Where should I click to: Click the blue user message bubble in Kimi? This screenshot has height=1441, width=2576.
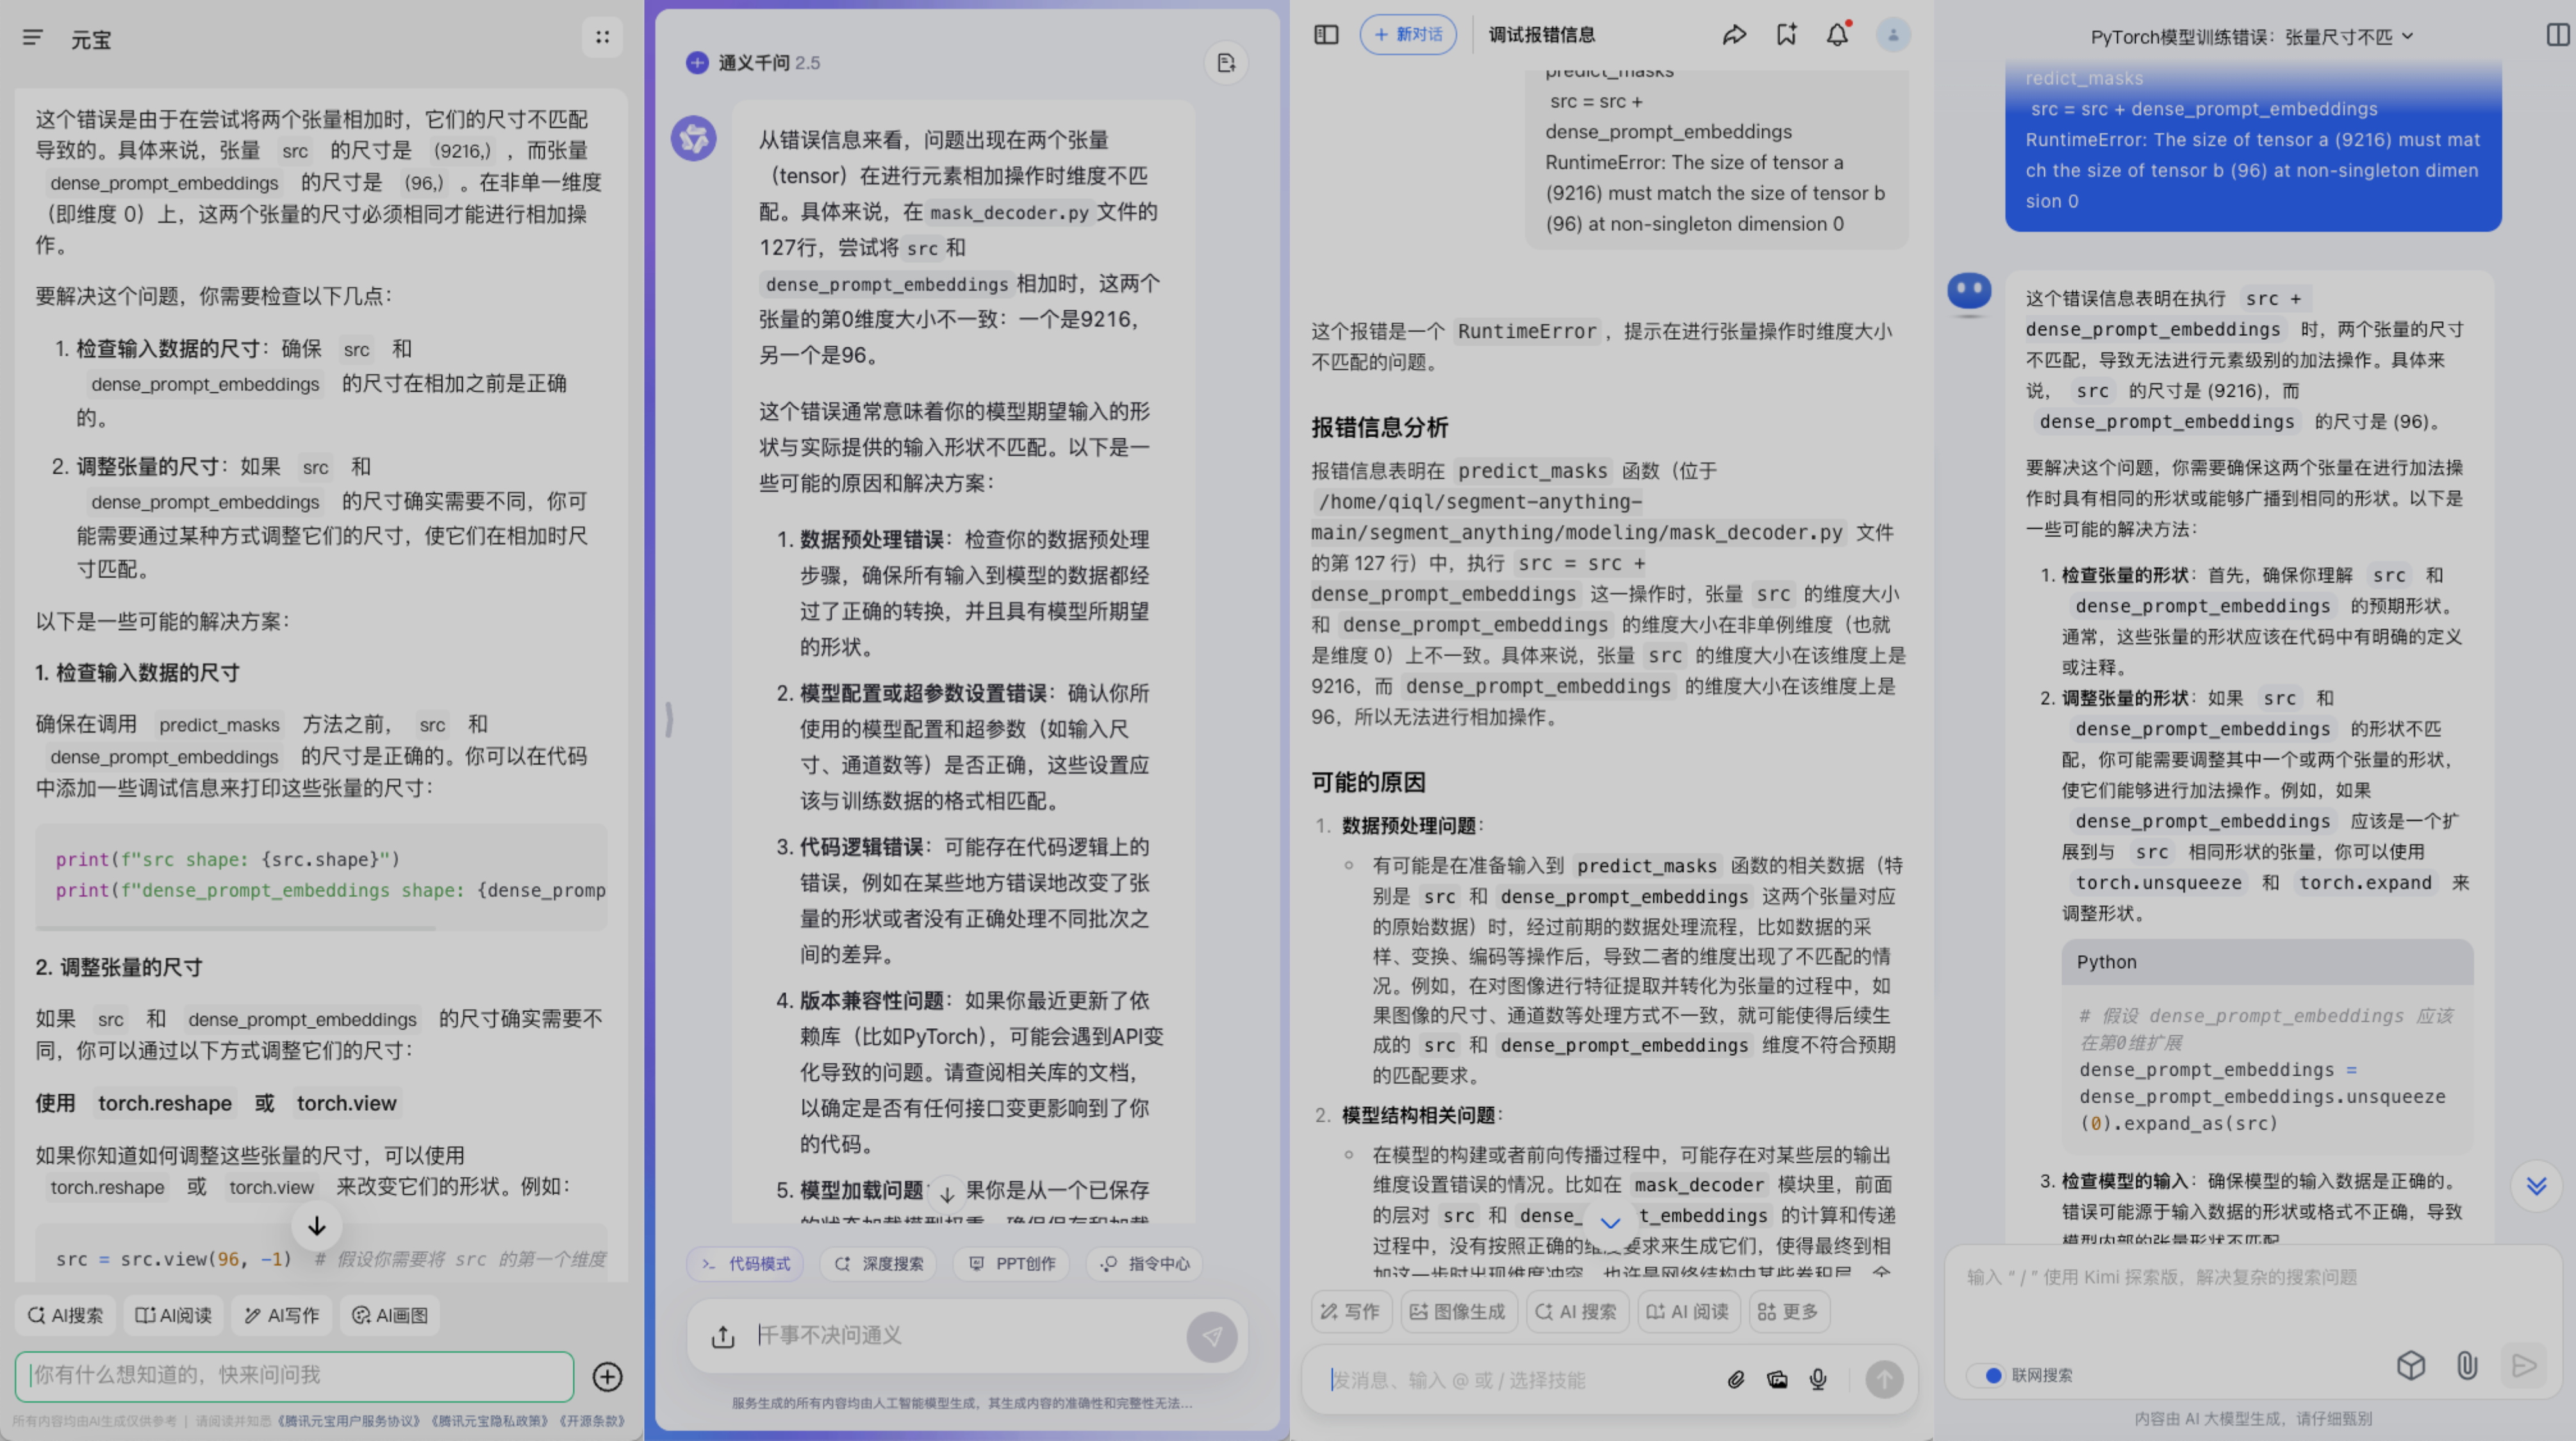click(2253, 145)
